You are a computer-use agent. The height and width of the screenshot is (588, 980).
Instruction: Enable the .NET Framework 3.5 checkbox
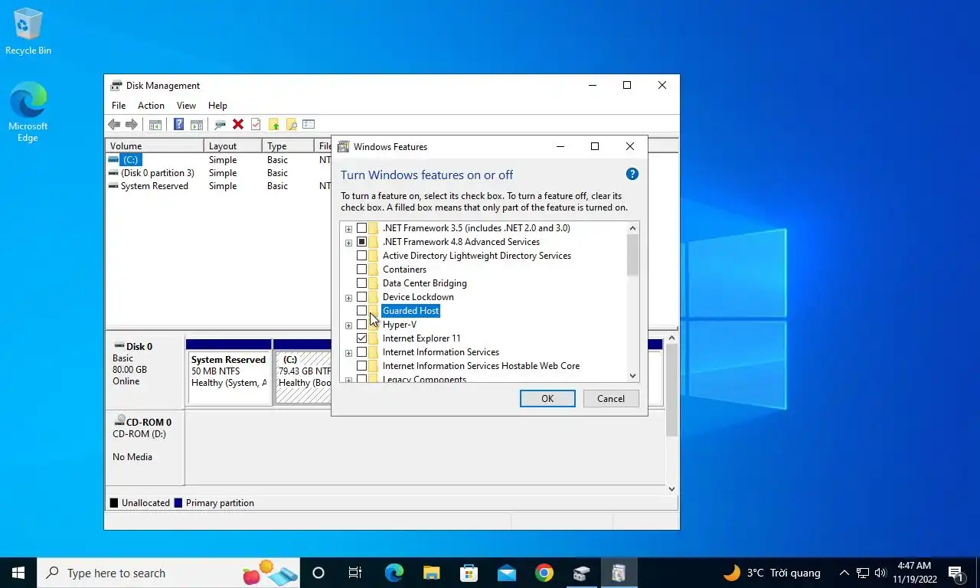click(361, 228)
